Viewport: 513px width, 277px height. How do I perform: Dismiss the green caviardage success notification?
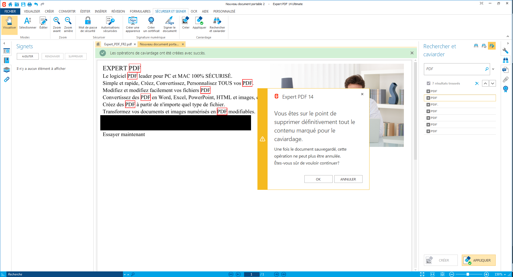click(412, 53)
